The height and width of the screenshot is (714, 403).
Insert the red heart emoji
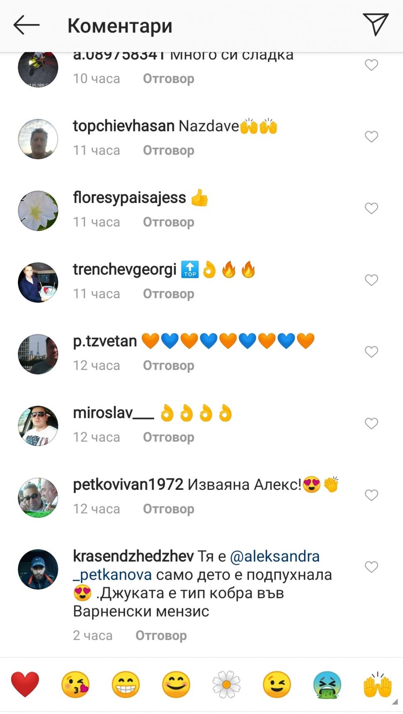click(x=25, y=684)
